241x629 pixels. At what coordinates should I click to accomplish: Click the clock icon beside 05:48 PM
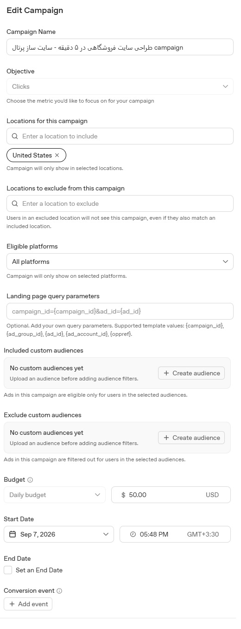coord(133,534)
